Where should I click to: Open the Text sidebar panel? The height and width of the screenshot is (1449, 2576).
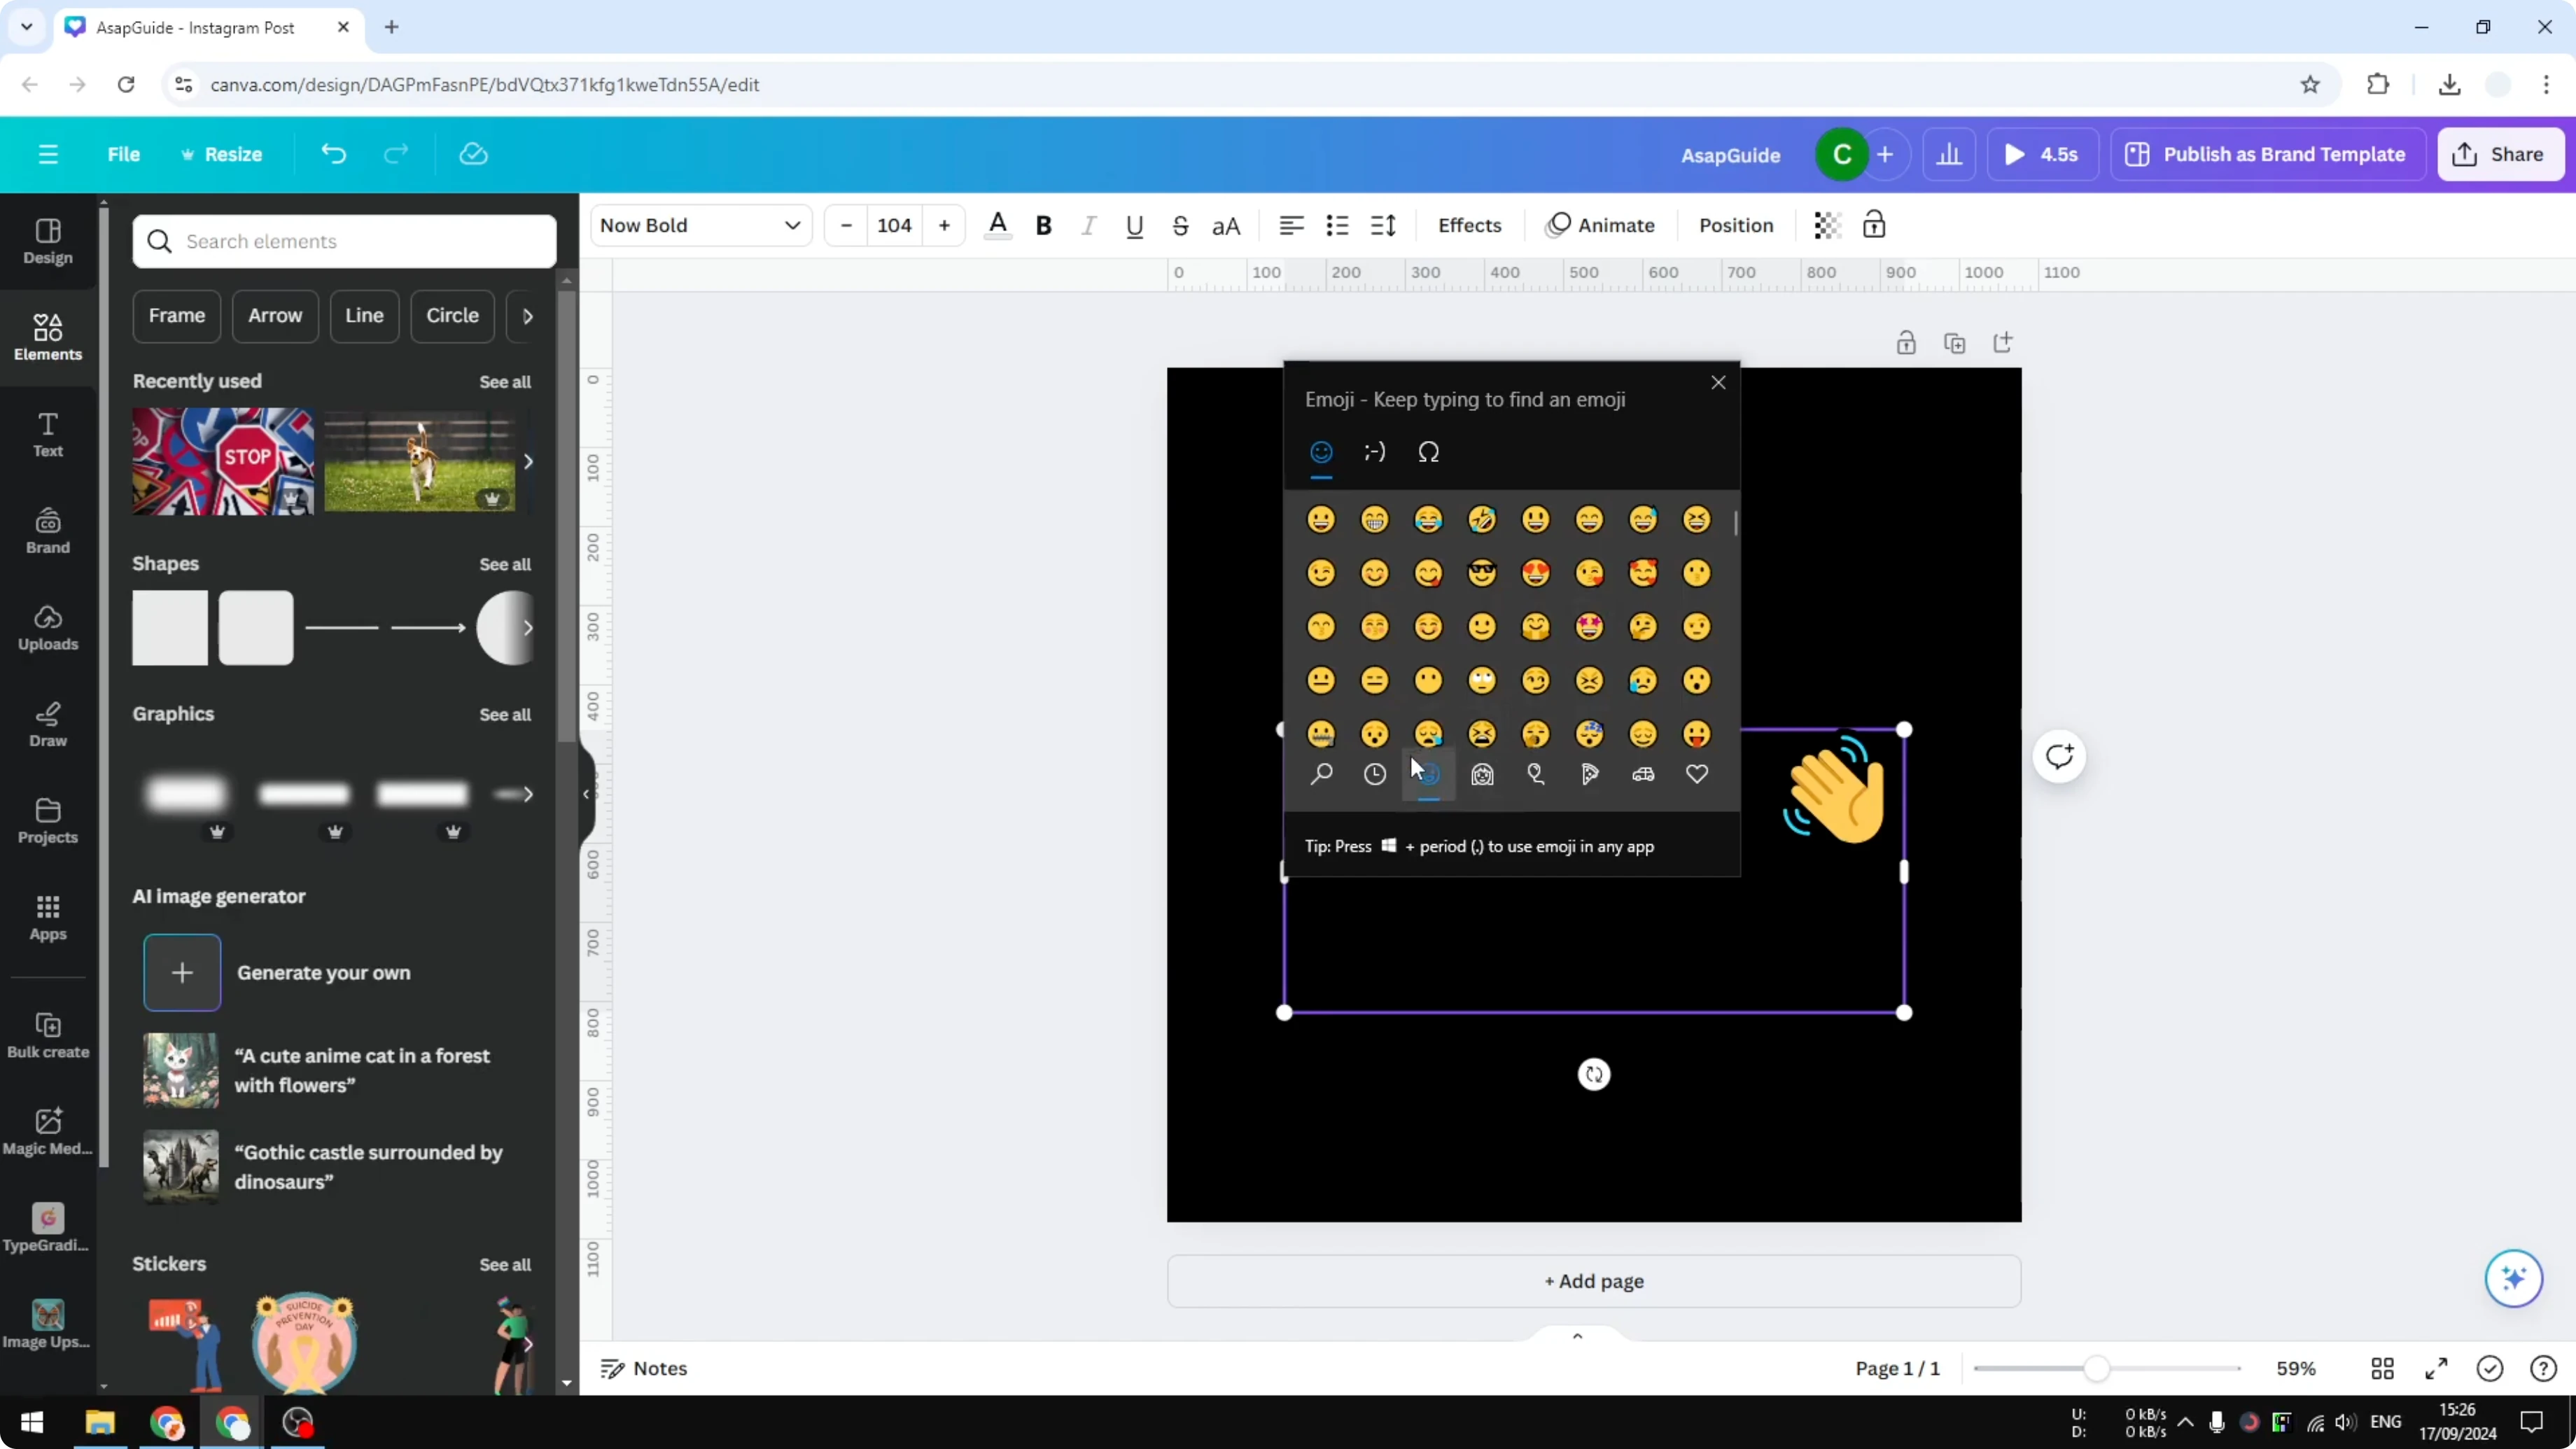[48, 434]
